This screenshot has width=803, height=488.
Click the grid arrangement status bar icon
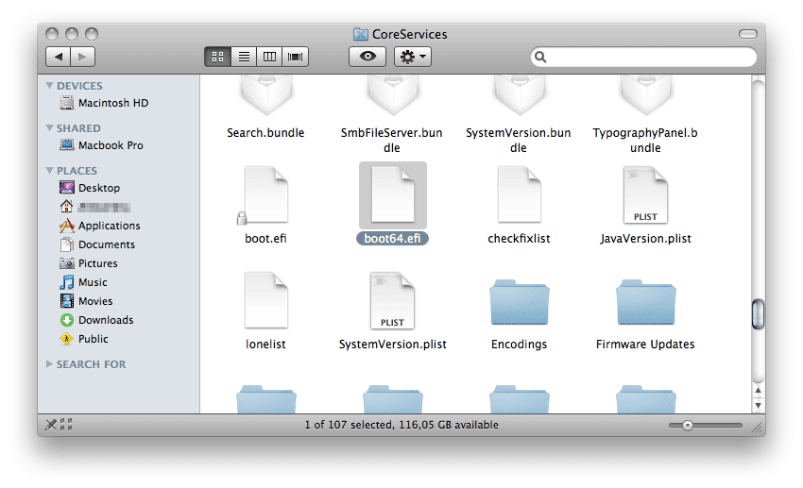[66, 425]
